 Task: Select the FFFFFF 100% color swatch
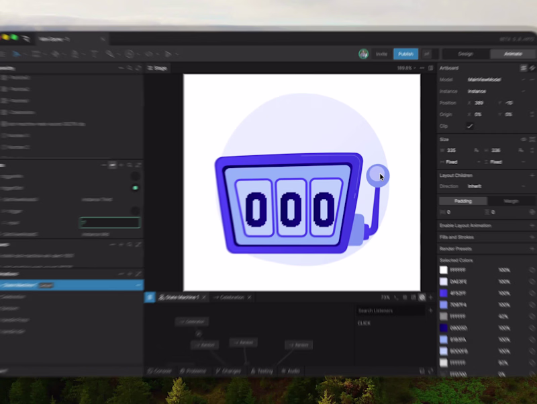[x=444, y=270]
